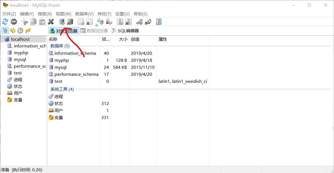The width and height of the screenshot is (334, 173).
Task: Collapse the 系统工具 (4) group header
Action: click(62, 89)
